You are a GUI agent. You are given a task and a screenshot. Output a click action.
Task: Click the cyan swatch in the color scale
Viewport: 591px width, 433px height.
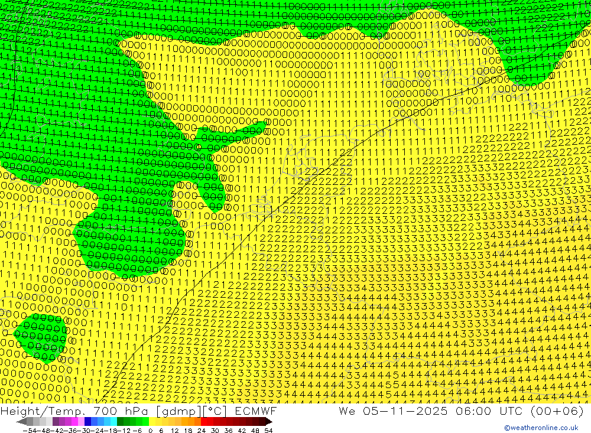(113, 422)
